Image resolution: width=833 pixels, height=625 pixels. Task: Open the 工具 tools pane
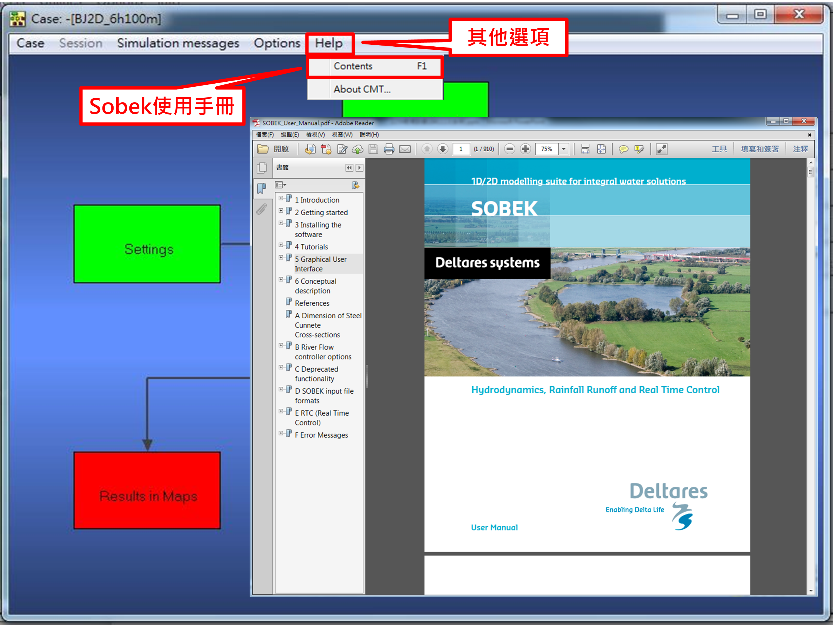719,149
